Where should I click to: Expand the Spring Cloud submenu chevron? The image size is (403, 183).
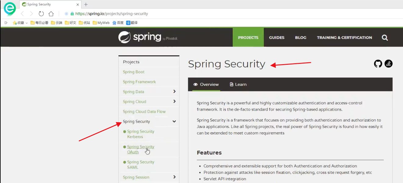(x=175, y=101)
